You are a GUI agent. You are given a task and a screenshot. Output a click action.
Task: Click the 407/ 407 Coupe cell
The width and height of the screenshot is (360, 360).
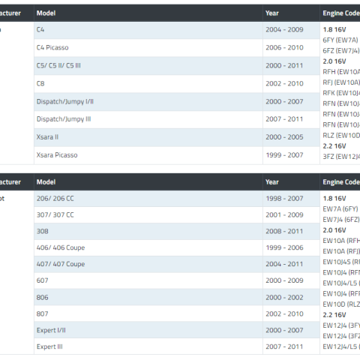coord(148,264)
